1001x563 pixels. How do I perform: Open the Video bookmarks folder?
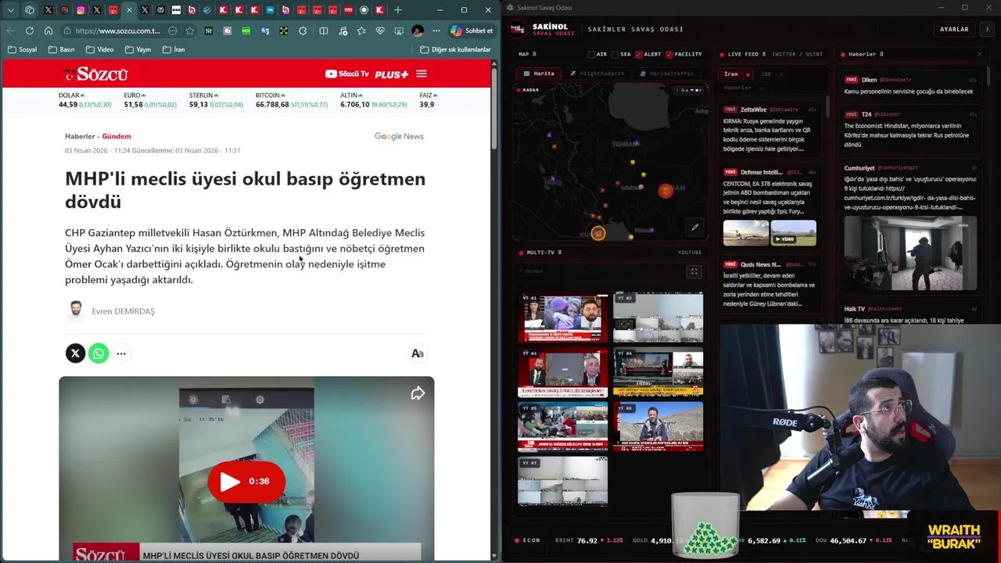pos(99,49)
